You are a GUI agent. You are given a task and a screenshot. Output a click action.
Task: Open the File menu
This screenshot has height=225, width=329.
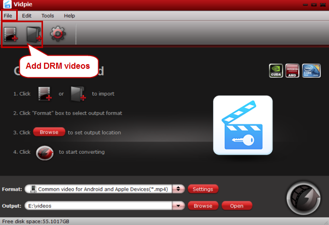tap(8, 16)
